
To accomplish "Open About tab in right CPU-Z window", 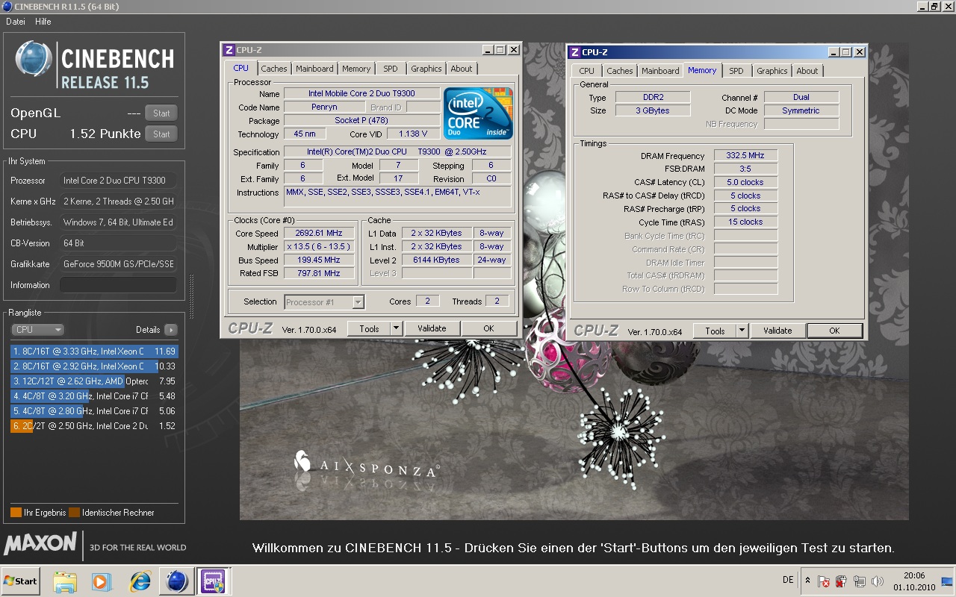I will [x=807, y=71].
